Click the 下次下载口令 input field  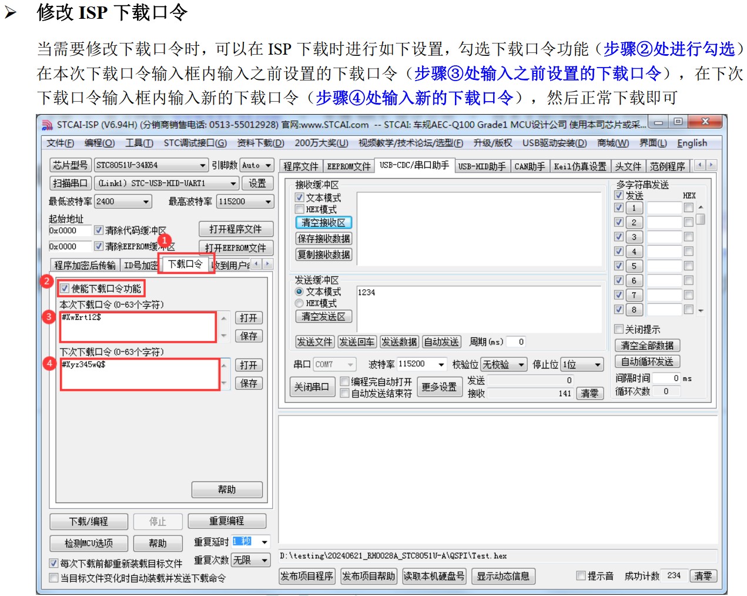coord(140,374)
